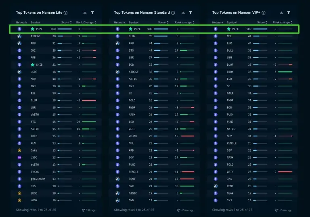Image resolution: width=310 pixels, height=217 pixels.
Task: Click Top Tokens on Nansen VIP+ title
Action: click(x=236, y=13)
